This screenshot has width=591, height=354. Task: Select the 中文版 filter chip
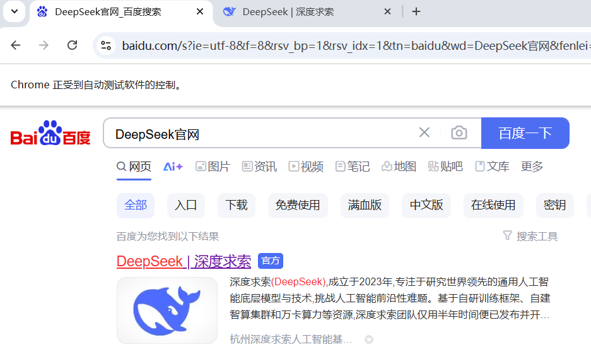426,206
